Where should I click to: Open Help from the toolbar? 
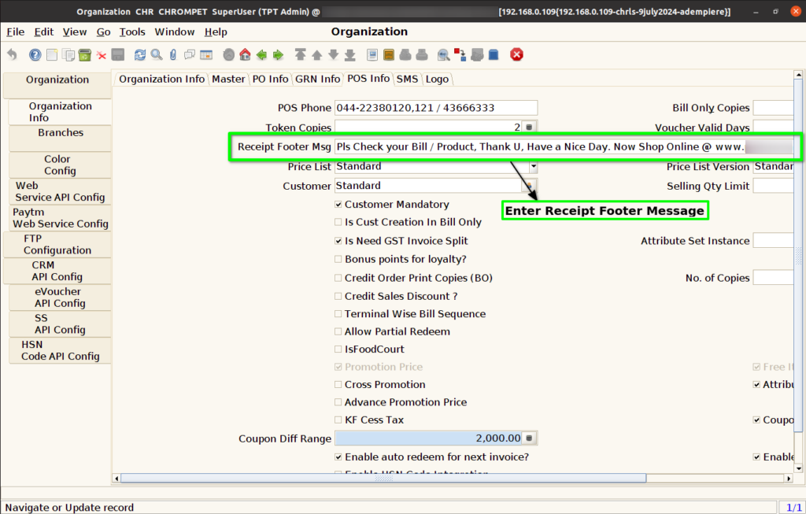(35, 54)
